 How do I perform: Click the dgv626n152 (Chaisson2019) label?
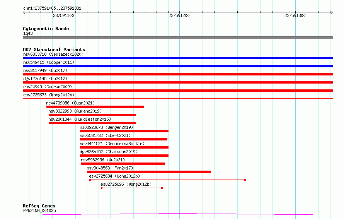point(109,152)
